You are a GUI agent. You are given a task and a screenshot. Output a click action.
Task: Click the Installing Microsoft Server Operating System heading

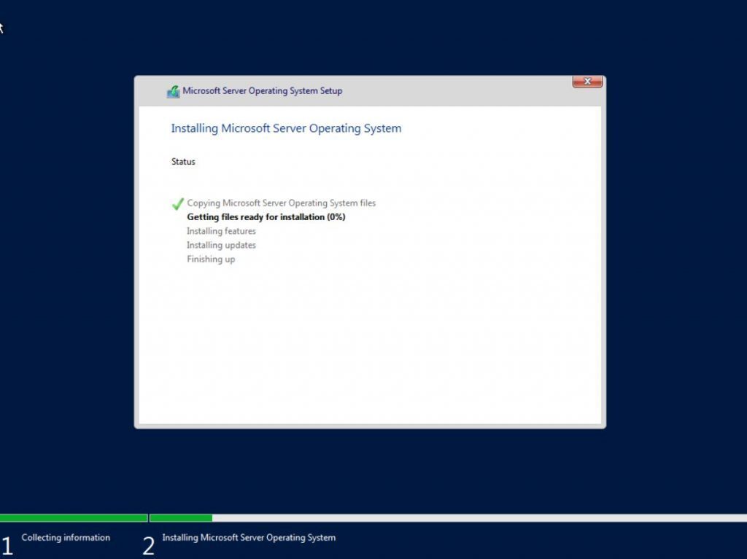click(285, 128)
